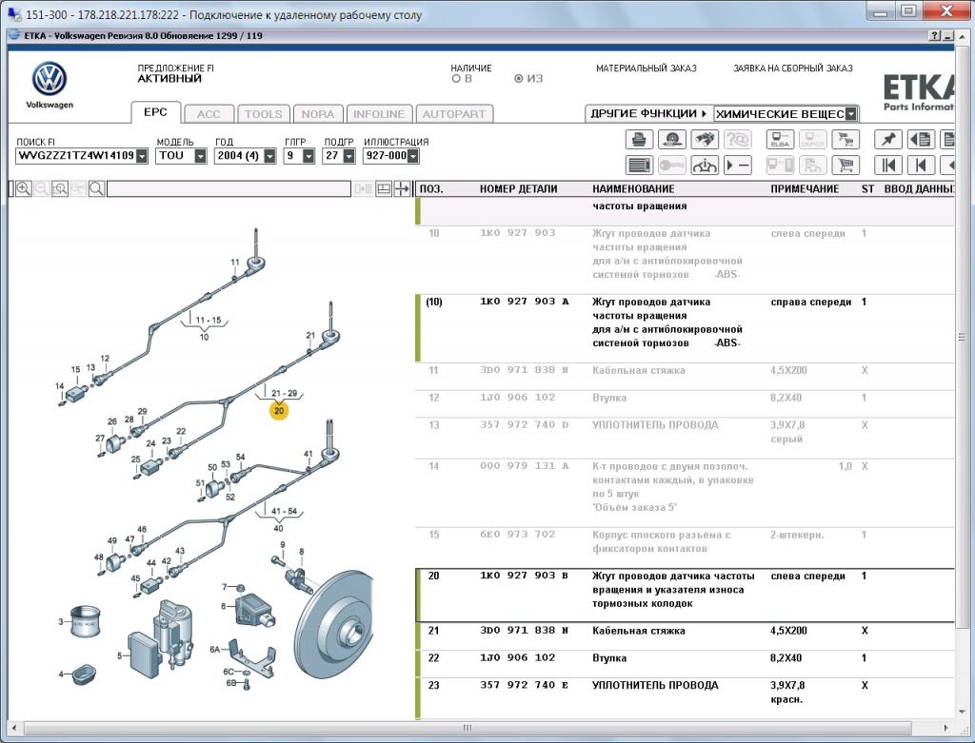Click the НОМЕР ДЕТАЛИ column header
Image resolution: width=975 pixels, height=743 pixels.
519,189
